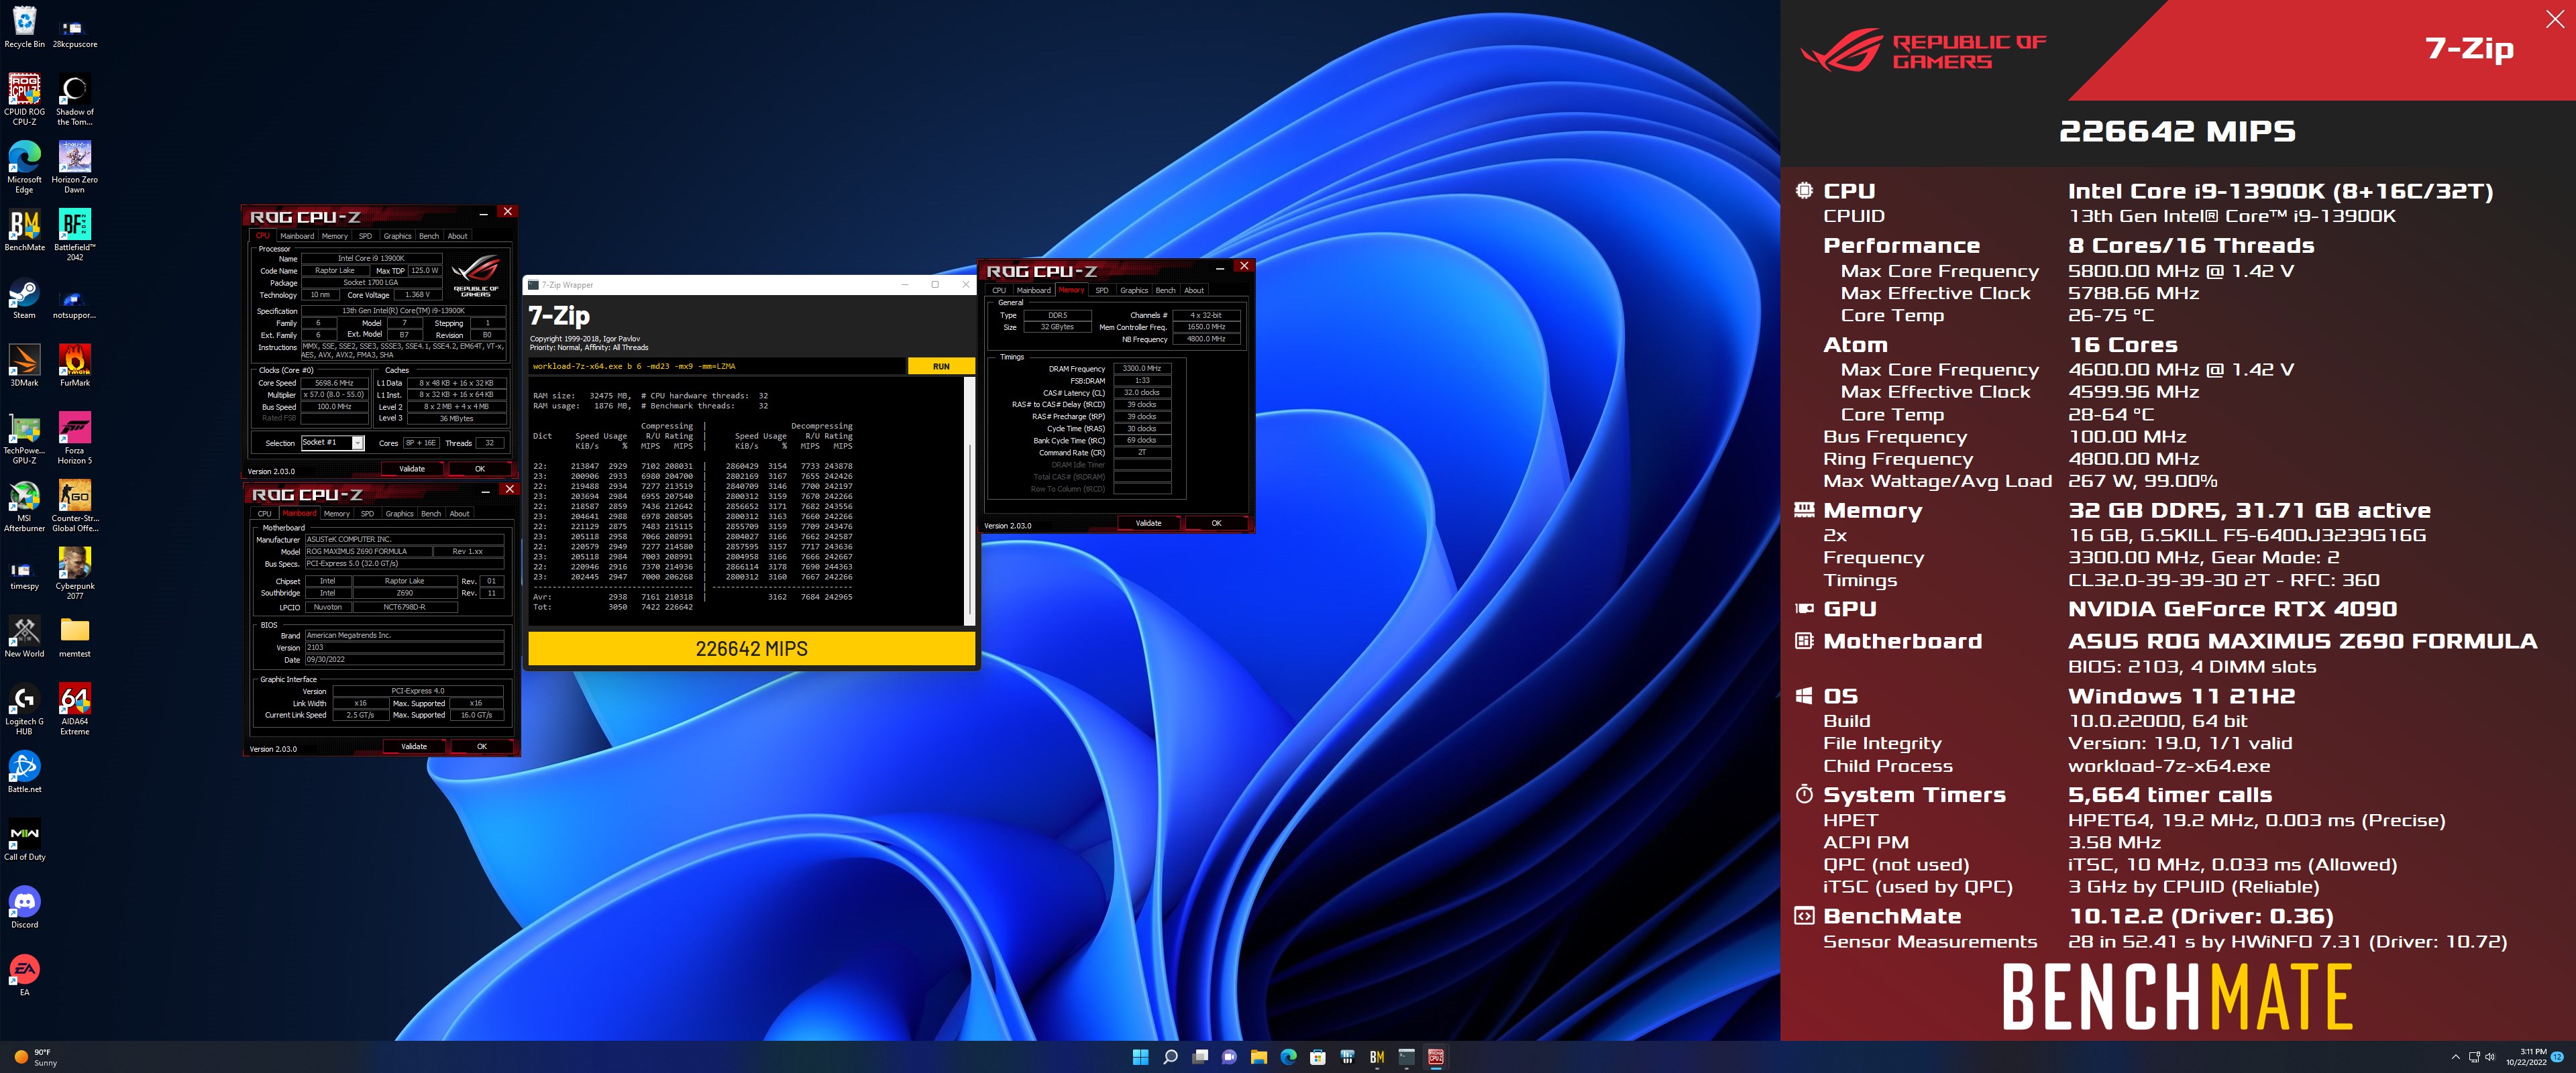The width and height of the screenshot is (2576, 1073).
Task: Click the BIOS Version field 2103
Action: [404, 648]
